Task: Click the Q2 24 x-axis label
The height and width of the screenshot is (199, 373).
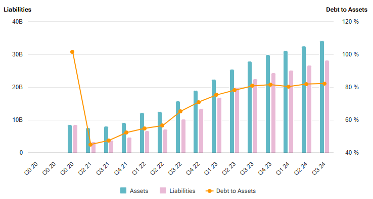Action: coord(301,169)
